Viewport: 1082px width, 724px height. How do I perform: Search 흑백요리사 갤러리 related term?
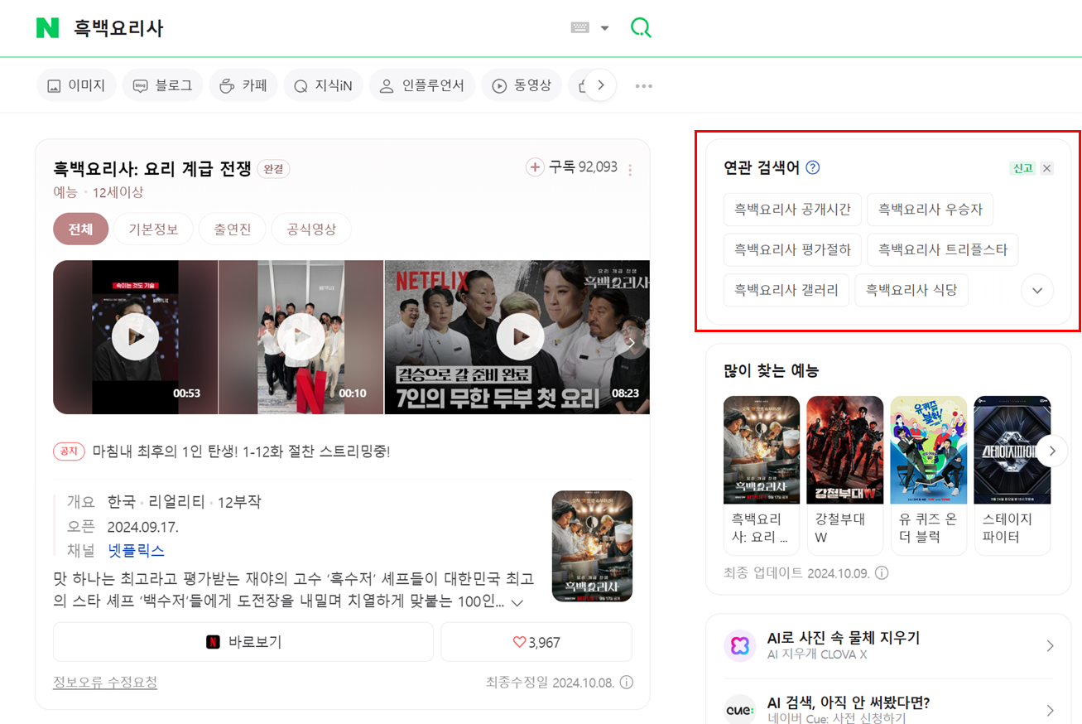(786, 290)
